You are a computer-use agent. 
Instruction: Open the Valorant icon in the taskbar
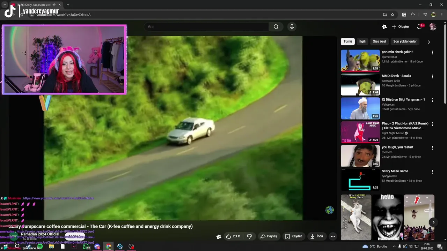click(74, 246)
